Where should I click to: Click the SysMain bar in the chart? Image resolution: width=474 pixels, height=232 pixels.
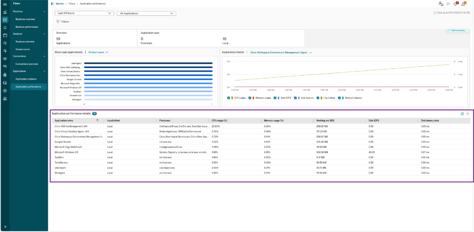(148, 92)
